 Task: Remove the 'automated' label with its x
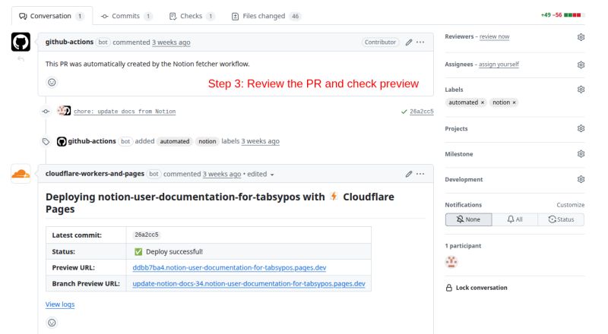coord(483,102)
